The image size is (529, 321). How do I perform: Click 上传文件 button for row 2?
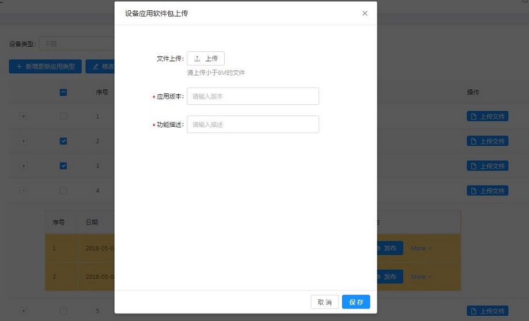488,141
